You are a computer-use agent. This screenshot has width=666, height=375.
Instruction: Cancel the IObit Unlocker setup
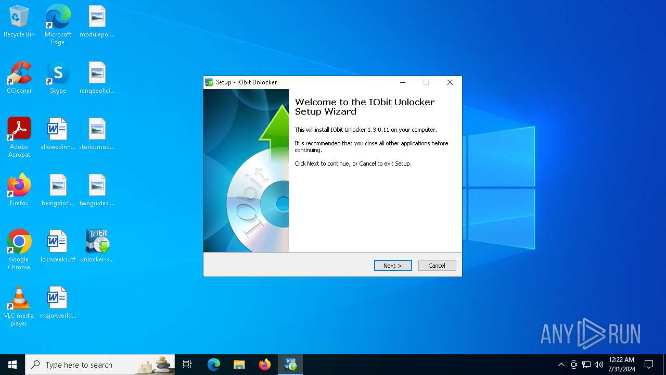[437, 266]
